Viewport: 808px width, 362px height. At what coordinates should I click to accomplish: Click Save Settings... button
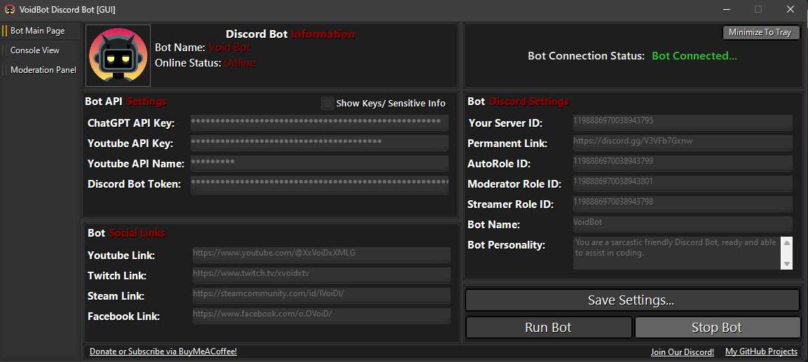coord(632,300)
